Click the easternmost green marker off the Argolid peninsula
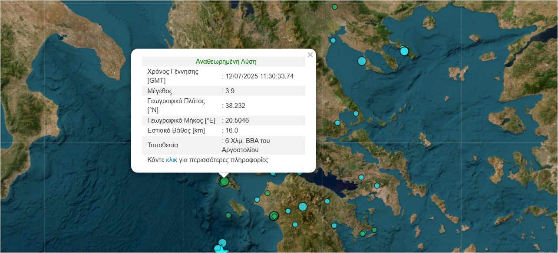 374,230
